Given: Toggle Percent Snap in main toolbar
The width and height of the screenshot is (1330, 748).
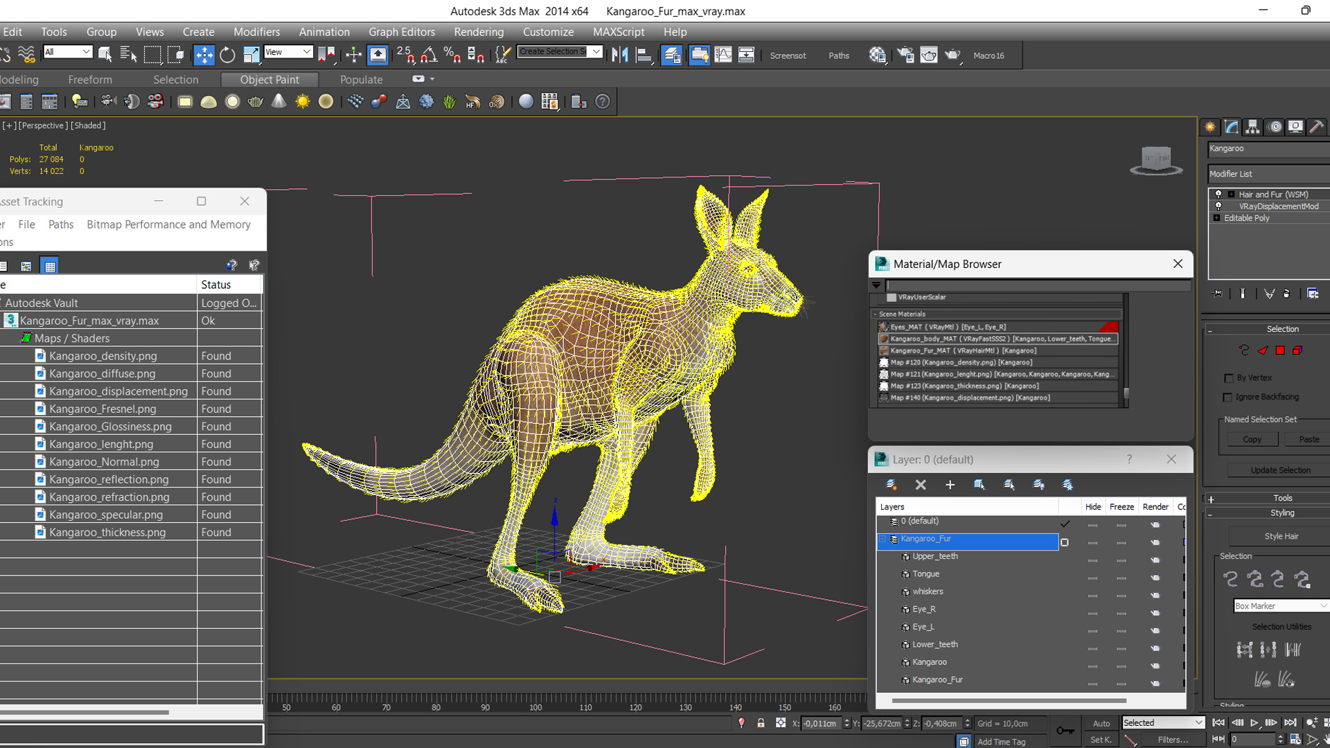Looking at the screenshot, I should tap(452, 55).
